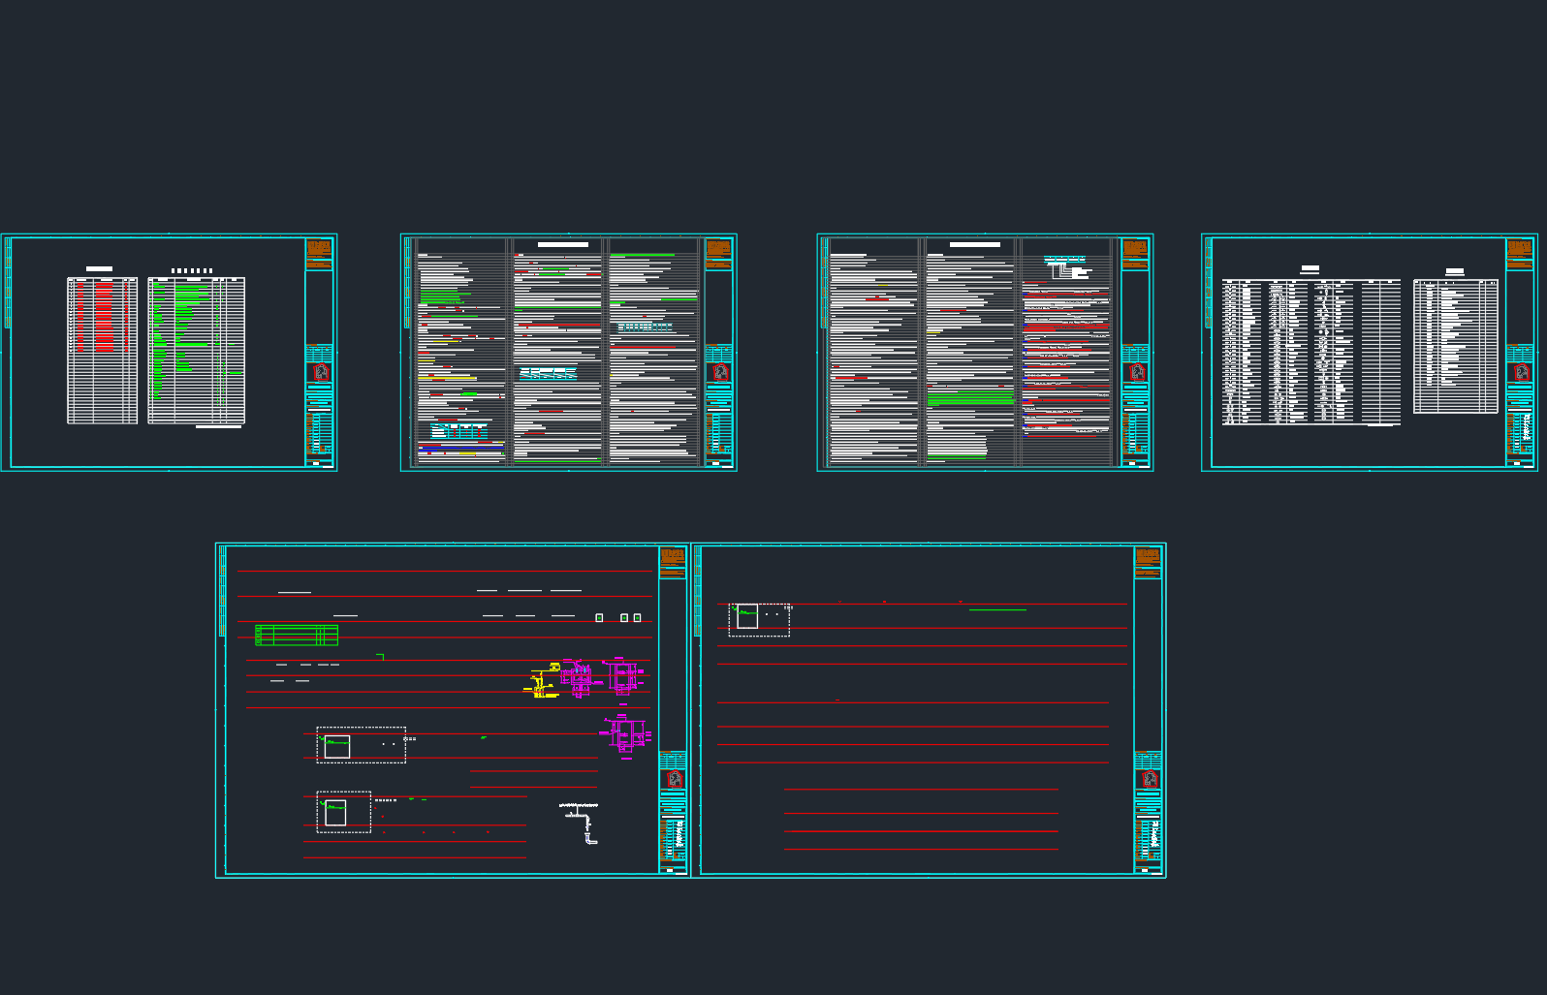Click the red logo in the second sheet's title block

click(x=719, y=372)
